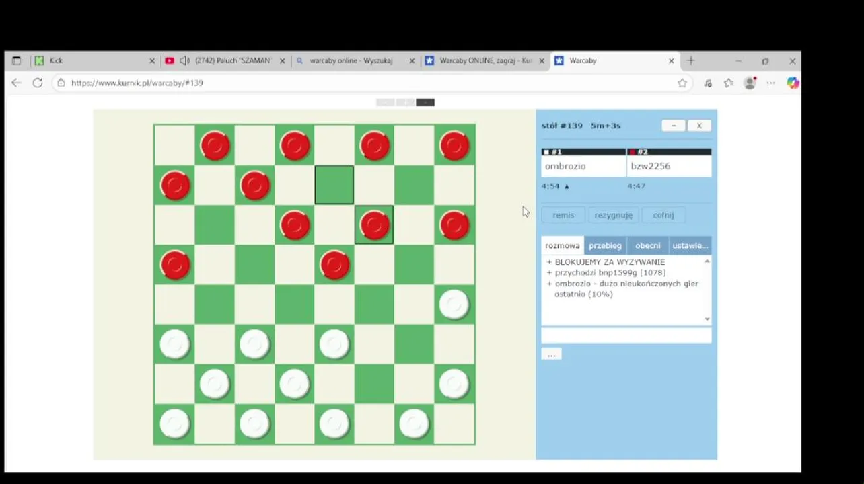This screenshot has height=484, width=864.
Task: Open the rozmowa chat tab
Action: (x=563, y=245)
